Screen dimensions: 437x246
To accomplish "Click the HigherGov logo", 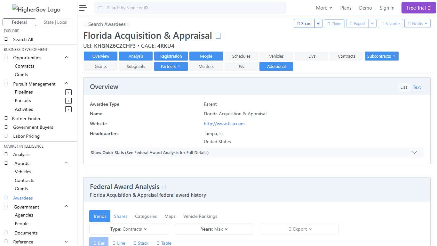I will 36,9.
